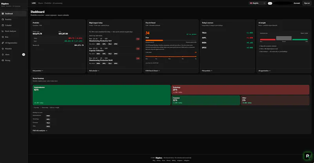Click the SPCX chip beside Other holdings
This screenshot has height=163, width=314.
[48, 126]
